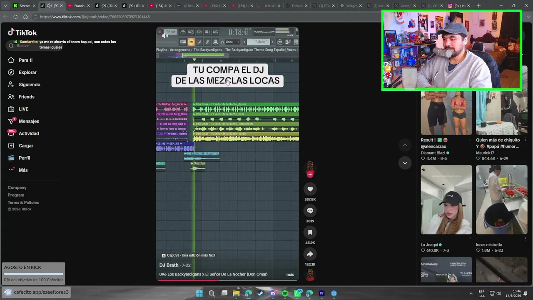Switch to the 'Widget' browser tab
The width and height of the screenshot is (533, 300).
pyautogui.click(x=351, y=6)
